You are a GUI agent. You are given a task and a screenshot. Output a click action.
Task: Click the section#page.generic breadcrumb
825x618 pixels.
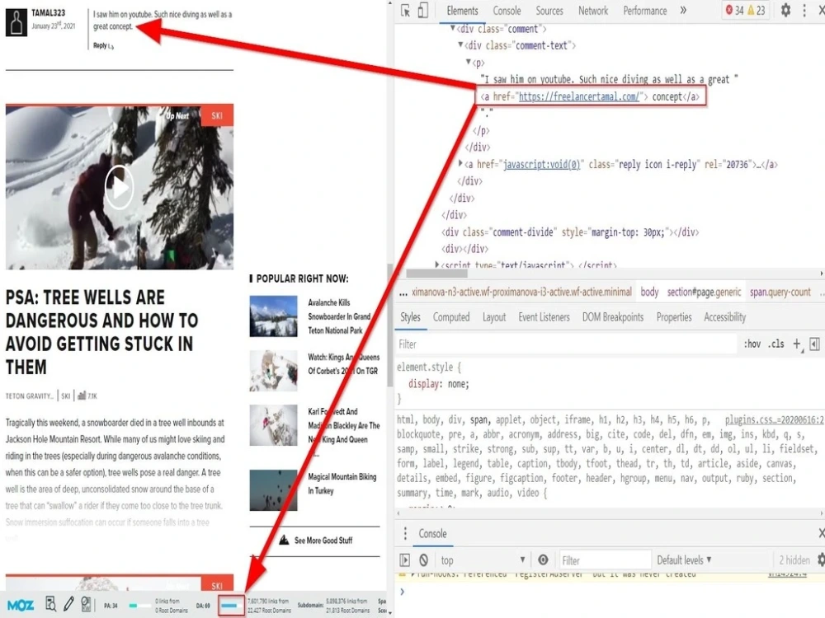coord(704,293)
